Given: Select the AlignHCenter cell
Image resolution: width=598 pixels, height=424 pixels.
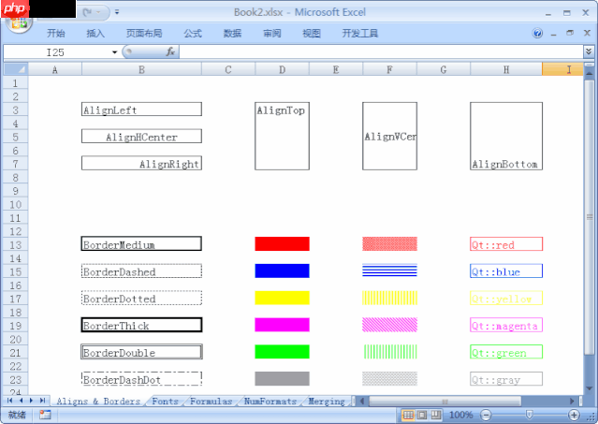Looking at the screenshot, I should (141, 136).
